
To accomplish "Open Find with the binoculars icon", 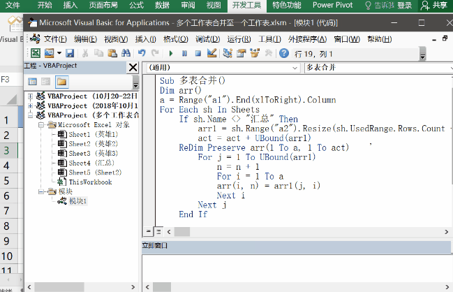I will click(x=126, y=53).
